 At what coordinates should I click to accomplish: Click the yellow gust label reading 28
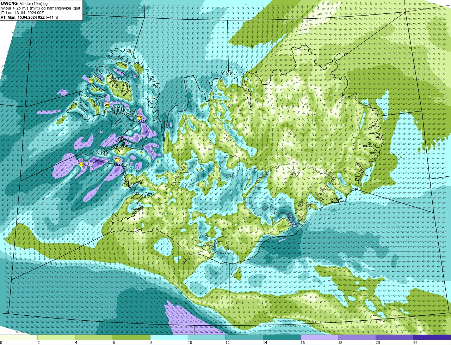(x=91, y=80)
